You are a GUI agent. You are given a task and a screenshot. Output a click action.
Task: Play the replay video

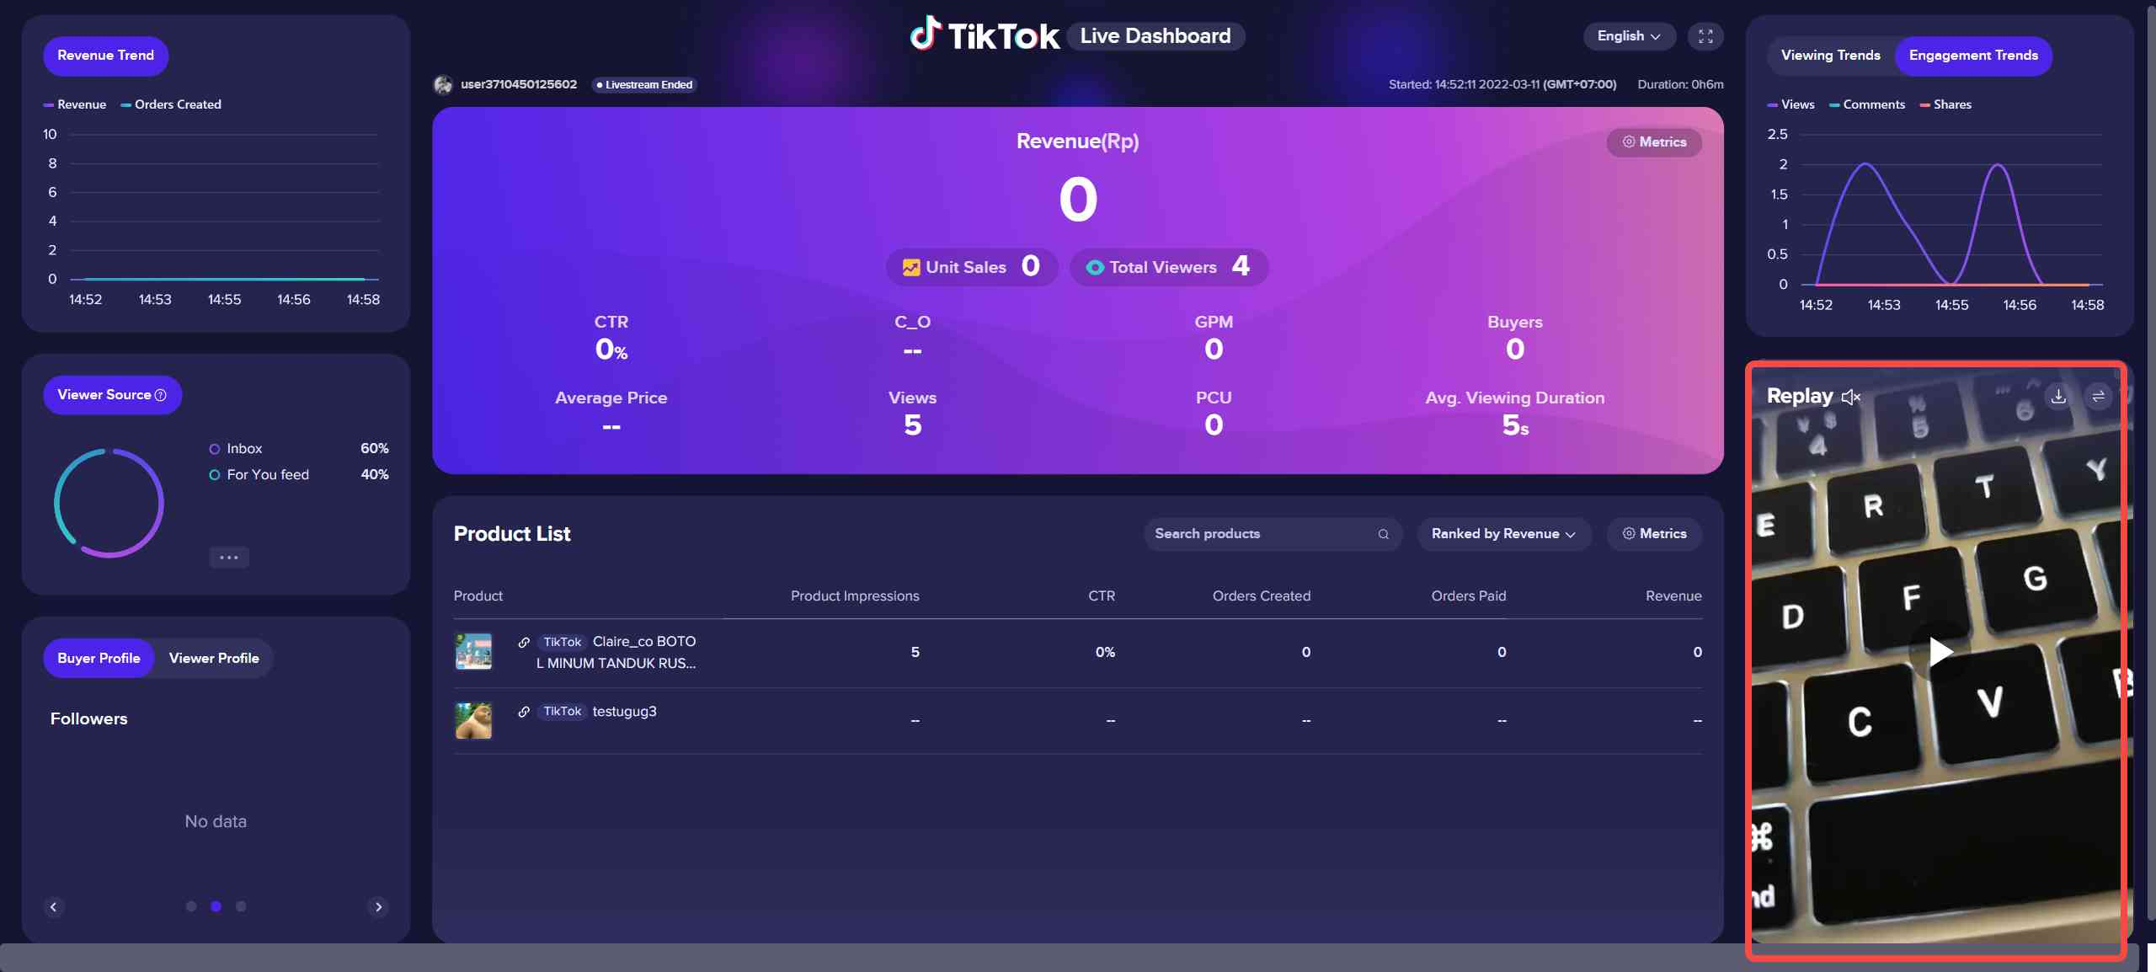pyautogui.click(x=1940, y=651)
